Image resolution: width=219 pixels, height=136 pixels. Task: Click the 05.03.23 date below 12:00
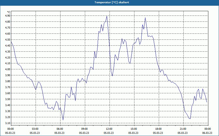[x=108, y=133]
